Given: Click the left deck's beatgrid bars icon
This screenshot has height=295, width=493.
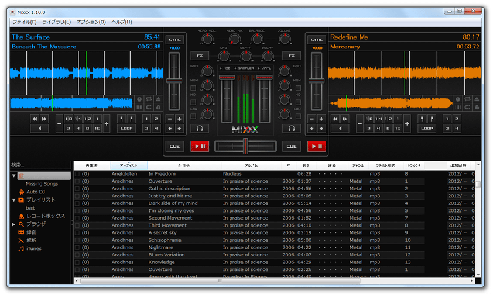Looking at the screenshot, I should pyautogui.click(x=139, y=107).
